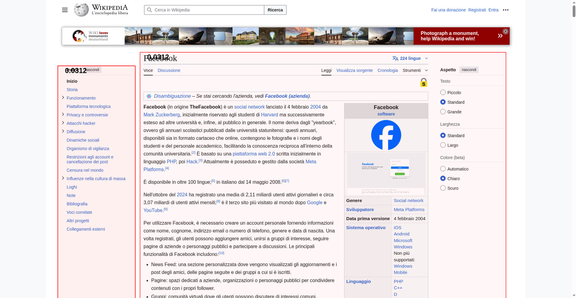Open the 224 lingue dropdown
The image size is (576, 298).
410,58
